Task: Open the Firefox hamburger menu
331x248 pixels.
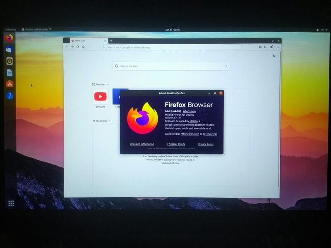Action: point(278,47)
